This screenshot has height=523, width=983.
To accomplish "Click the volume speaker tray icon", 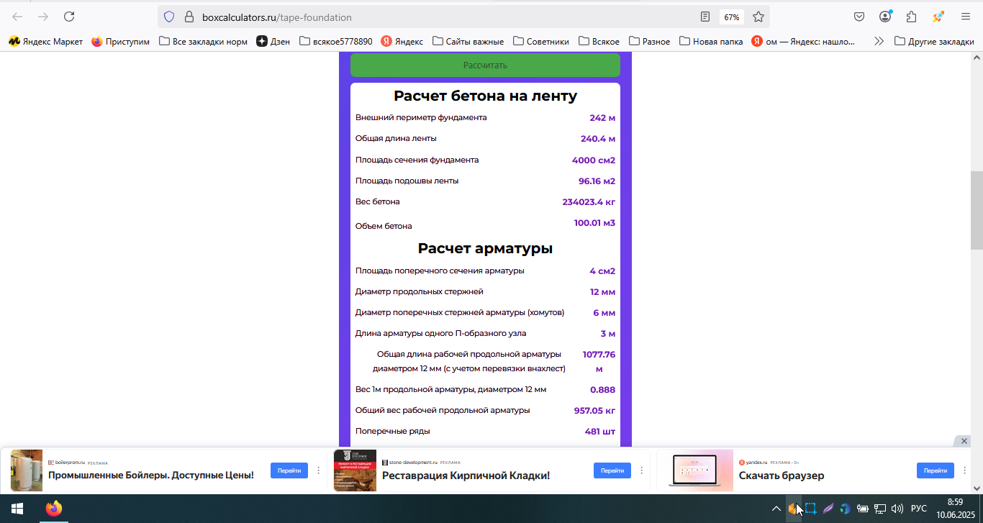I will (x=897, y=509).
